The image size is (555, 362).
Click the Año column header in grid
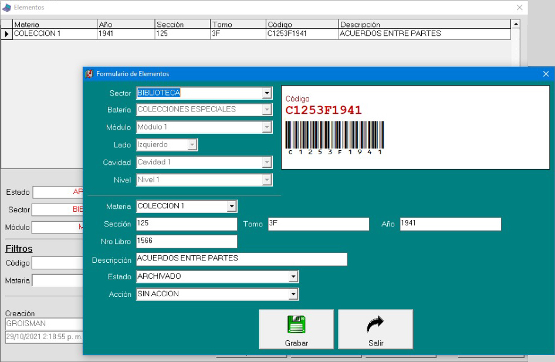tap(126, 24)
